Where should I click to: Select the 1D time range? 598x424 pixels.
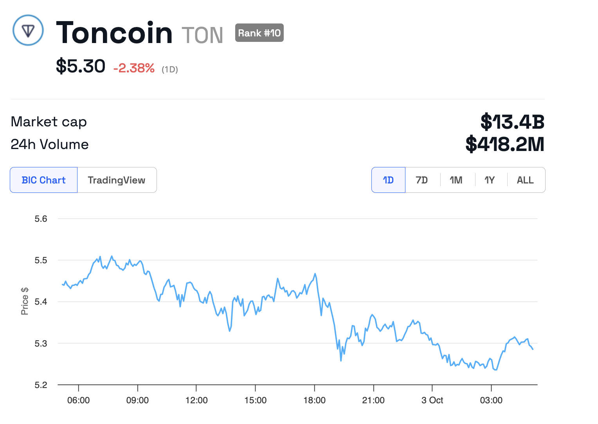click(388, 180)
